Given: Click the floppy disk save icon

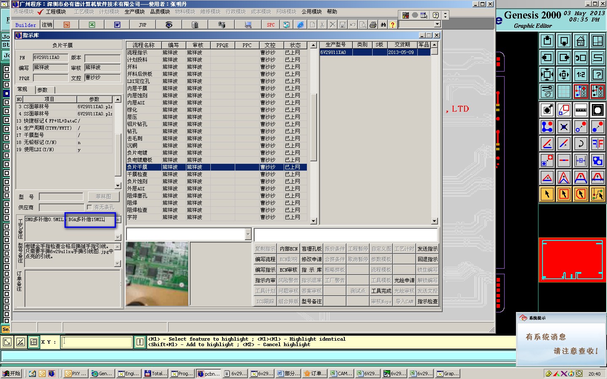Looking at the screenshot, I should pos(342,25).
